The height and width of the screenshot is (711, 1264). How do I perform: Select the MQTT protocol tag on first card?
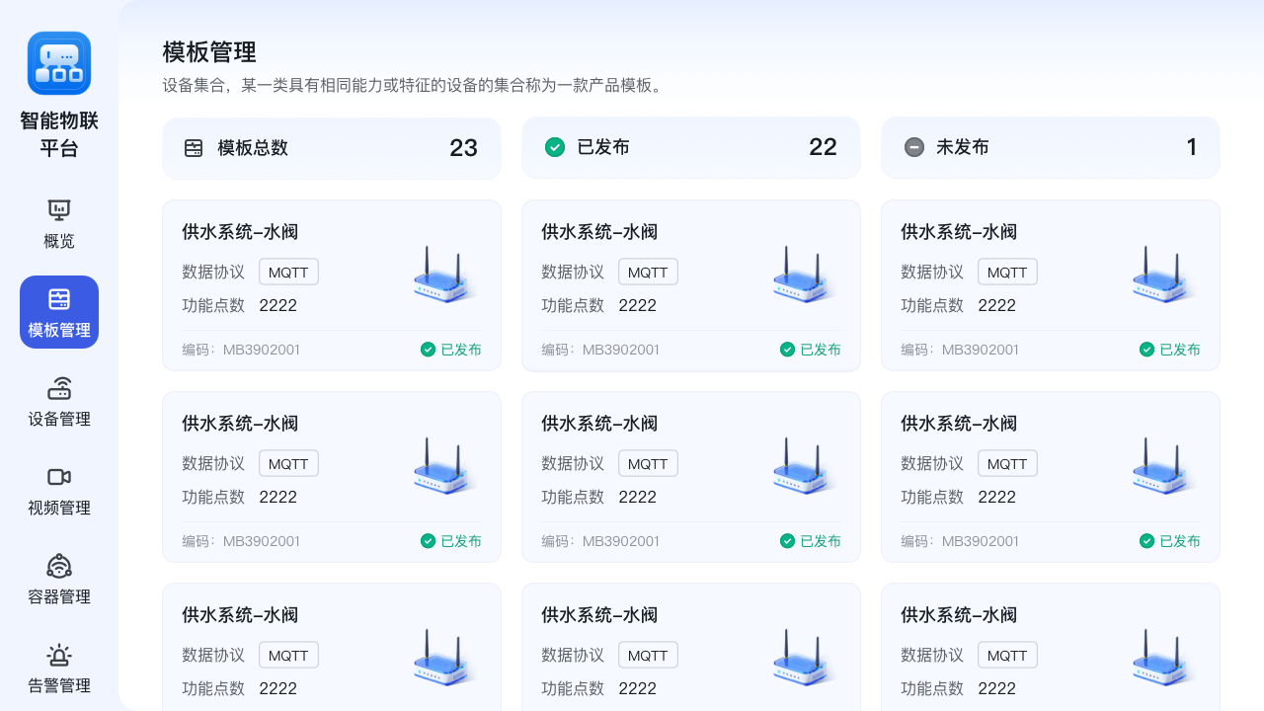tap(288, 272)
